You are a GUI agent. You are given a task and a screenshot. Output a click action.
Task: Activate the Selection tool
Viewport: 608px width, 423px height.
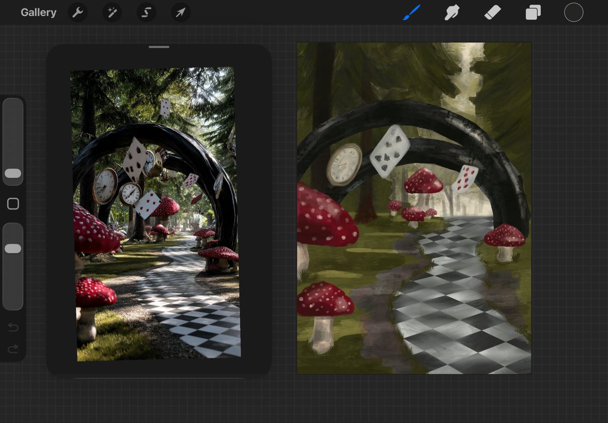point(146,13)
